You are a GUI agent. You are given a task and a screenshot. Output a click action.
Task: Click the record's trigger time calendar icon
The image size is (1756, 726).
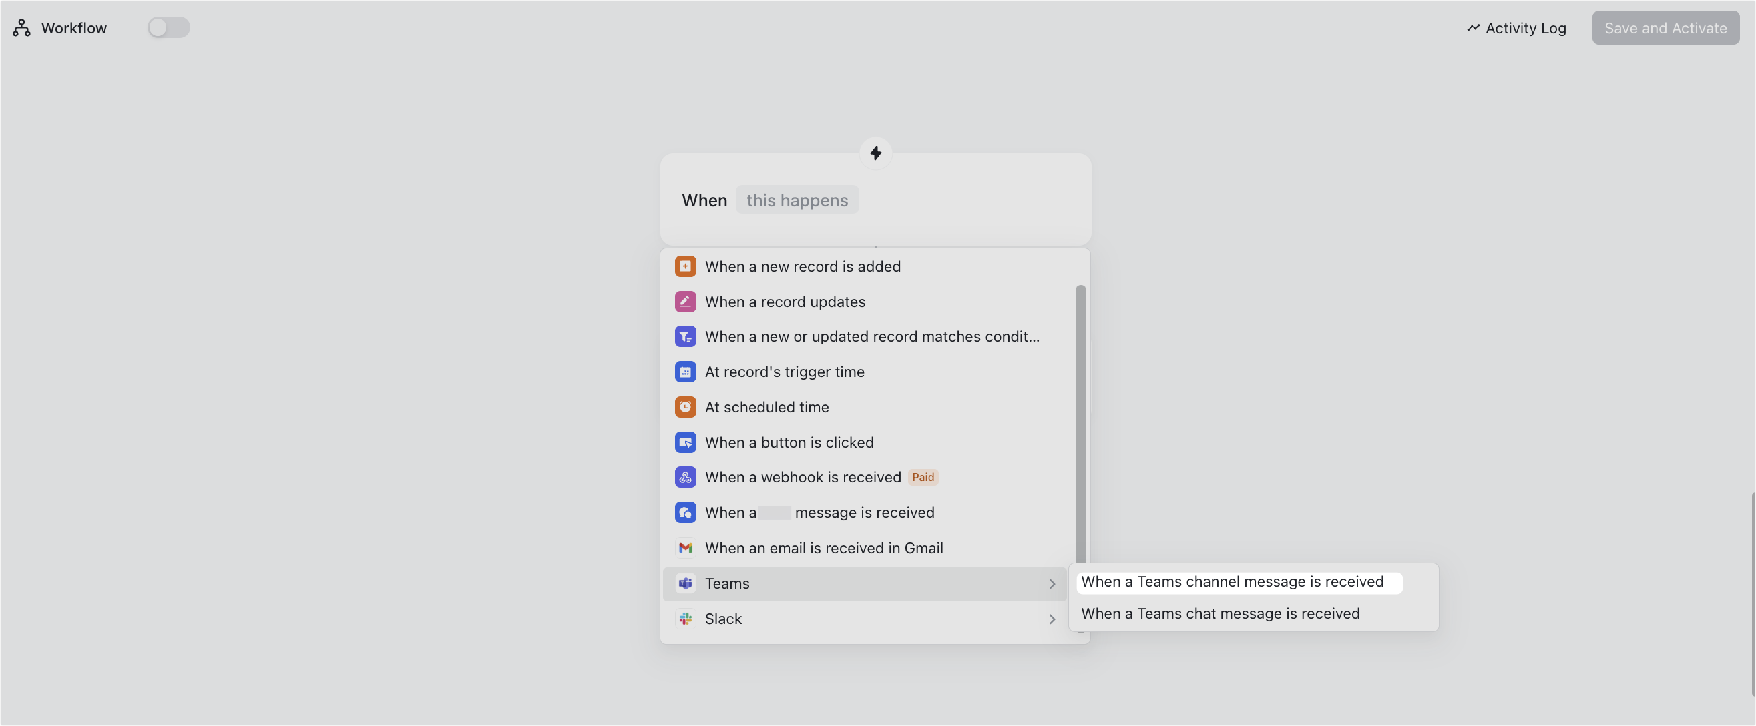click(x=685, y=372)
